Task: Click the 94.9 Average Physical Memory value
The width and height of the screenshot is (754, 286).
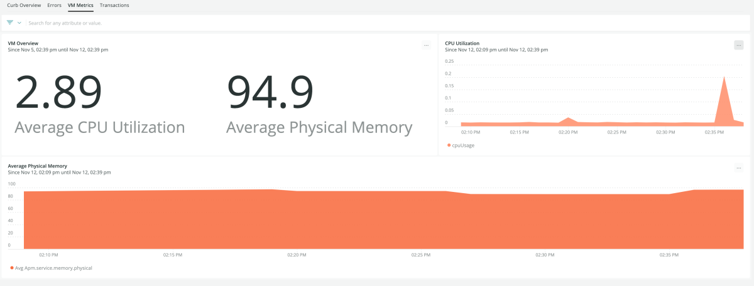Action: pos(270,92)
